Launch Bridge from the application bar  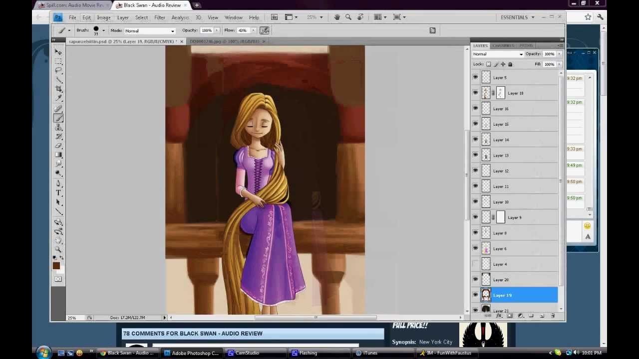[274, 17]
